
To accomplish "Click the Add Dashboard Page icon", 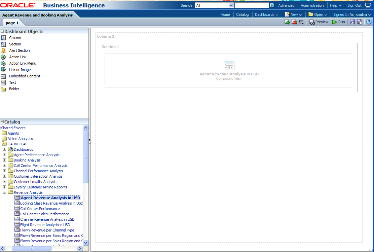I will point(287,22).
